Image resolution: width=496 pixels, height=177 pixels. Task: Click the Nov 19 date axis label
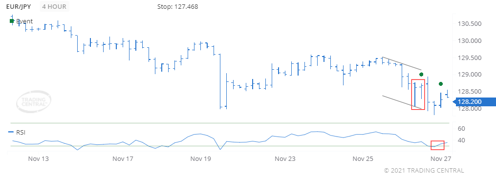pos(200,158)
